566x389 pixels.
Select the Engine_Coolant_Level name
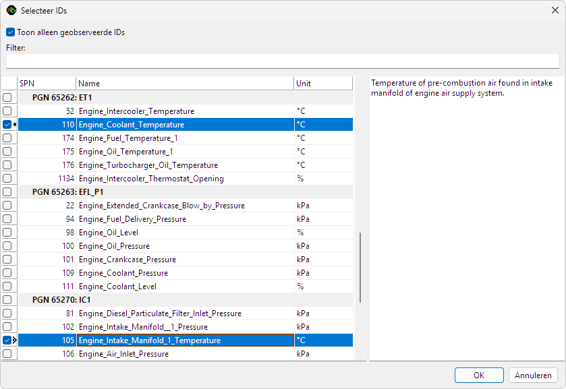coord(117,286)
